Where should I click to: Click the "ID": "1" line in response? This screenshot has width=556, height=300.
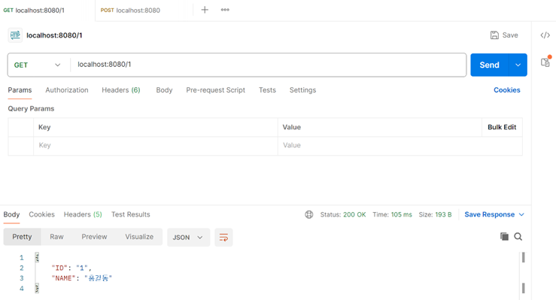tap(71, 268)
